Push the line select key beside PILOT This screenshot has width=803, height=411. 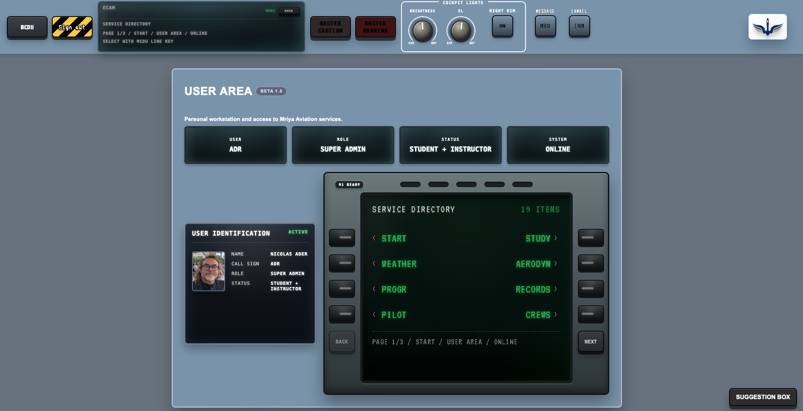coord(342,314)
